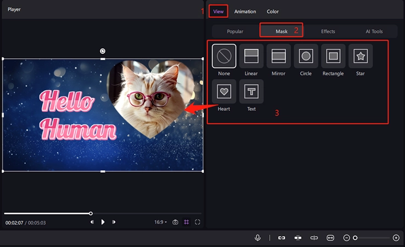
Task: Select the None mask option
Action: coord(224,56)
